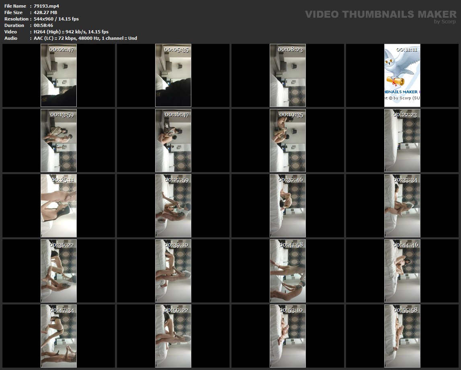Click the "File Name" label in header
Image resolution: width=461 pixels, height=370 pixels.
click(15, 6)
